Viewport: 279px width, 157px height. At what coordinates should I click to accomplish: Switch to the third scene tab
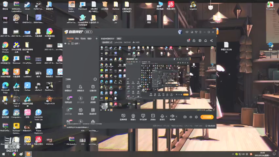coord(83,38)
